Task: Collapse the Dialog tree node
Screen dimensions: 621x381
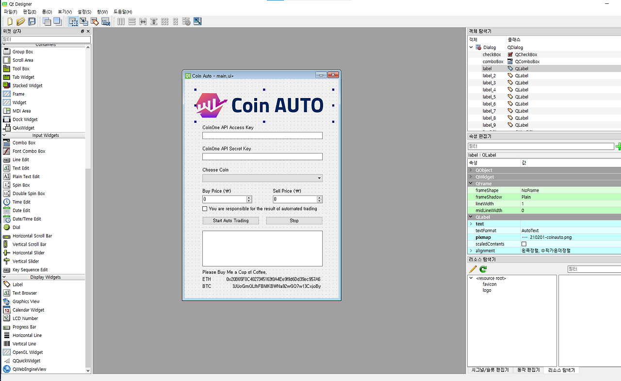Action: click(x=471, y=48)
